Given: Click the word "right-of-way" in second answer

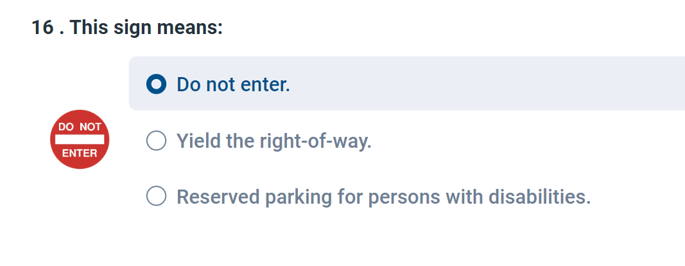Looking at the screenshot, I should point(315,141).
